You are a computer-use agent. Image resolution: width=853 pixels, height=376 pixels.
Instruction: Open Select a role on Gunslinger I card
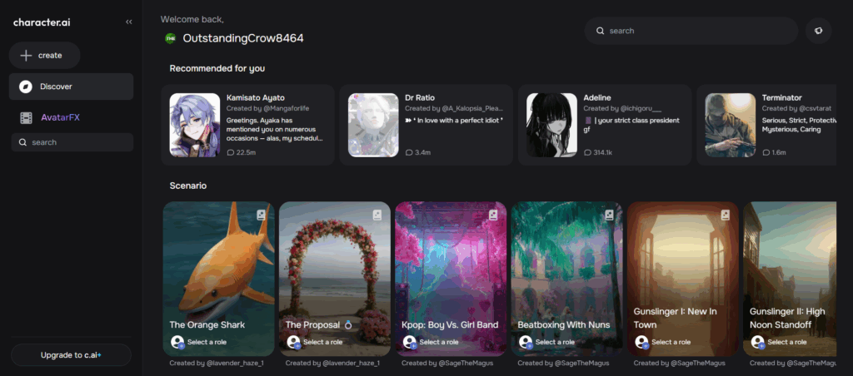pos(671,342)
